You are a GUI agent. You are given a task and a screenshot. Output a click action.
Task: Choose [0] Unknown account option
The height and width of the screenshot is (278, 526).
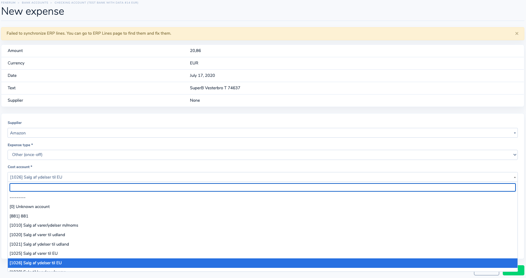click(x=263, y=207)
